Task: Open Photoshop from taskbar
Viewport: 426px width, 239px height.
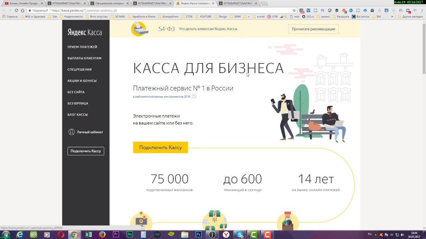Action: coord(199,235)
